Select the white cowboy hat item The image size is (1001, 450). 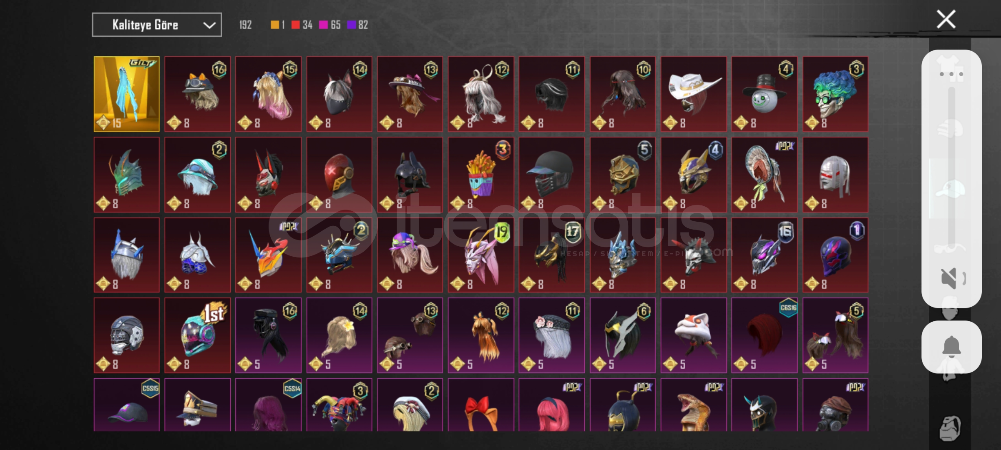pyautogui.click(x=693, y=94)
